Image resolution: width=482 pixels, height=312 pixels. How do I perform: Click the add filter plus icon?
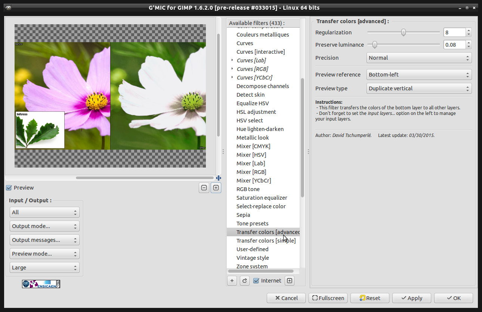pos(232,281)
